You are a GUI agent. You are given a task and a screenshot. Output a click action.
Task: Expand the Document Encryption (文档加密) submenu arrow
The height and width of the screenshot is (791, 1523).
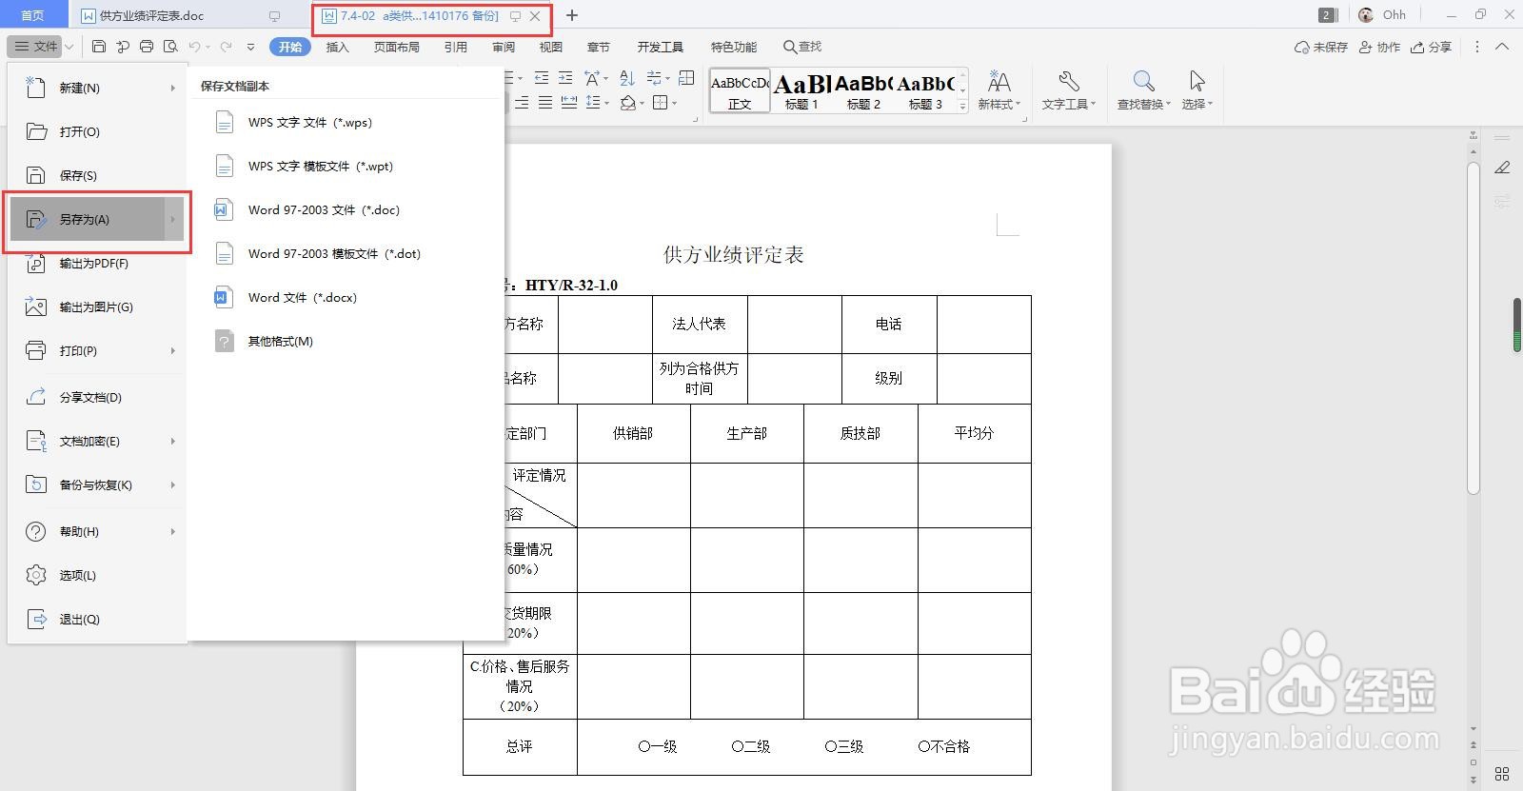pos(173,442)
